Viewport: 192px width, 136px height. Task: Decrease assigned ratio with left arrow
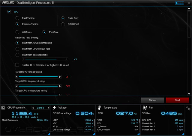(x=23, y=59)
